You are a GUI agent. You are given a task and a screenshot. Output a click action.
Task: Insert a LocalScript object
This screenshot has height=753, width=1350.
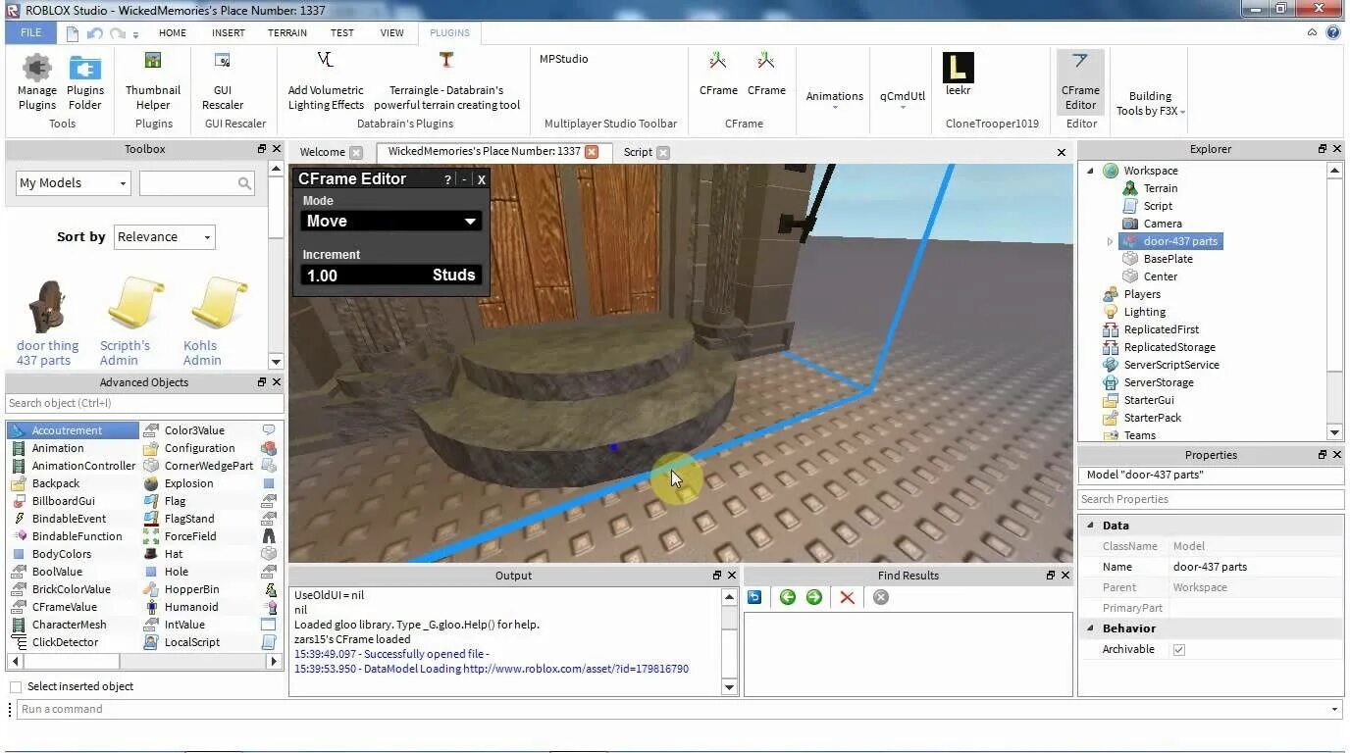[x=182, y=642]
